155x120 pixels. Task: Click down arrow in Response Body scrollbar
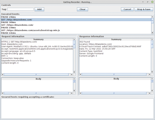coord(152,91)
